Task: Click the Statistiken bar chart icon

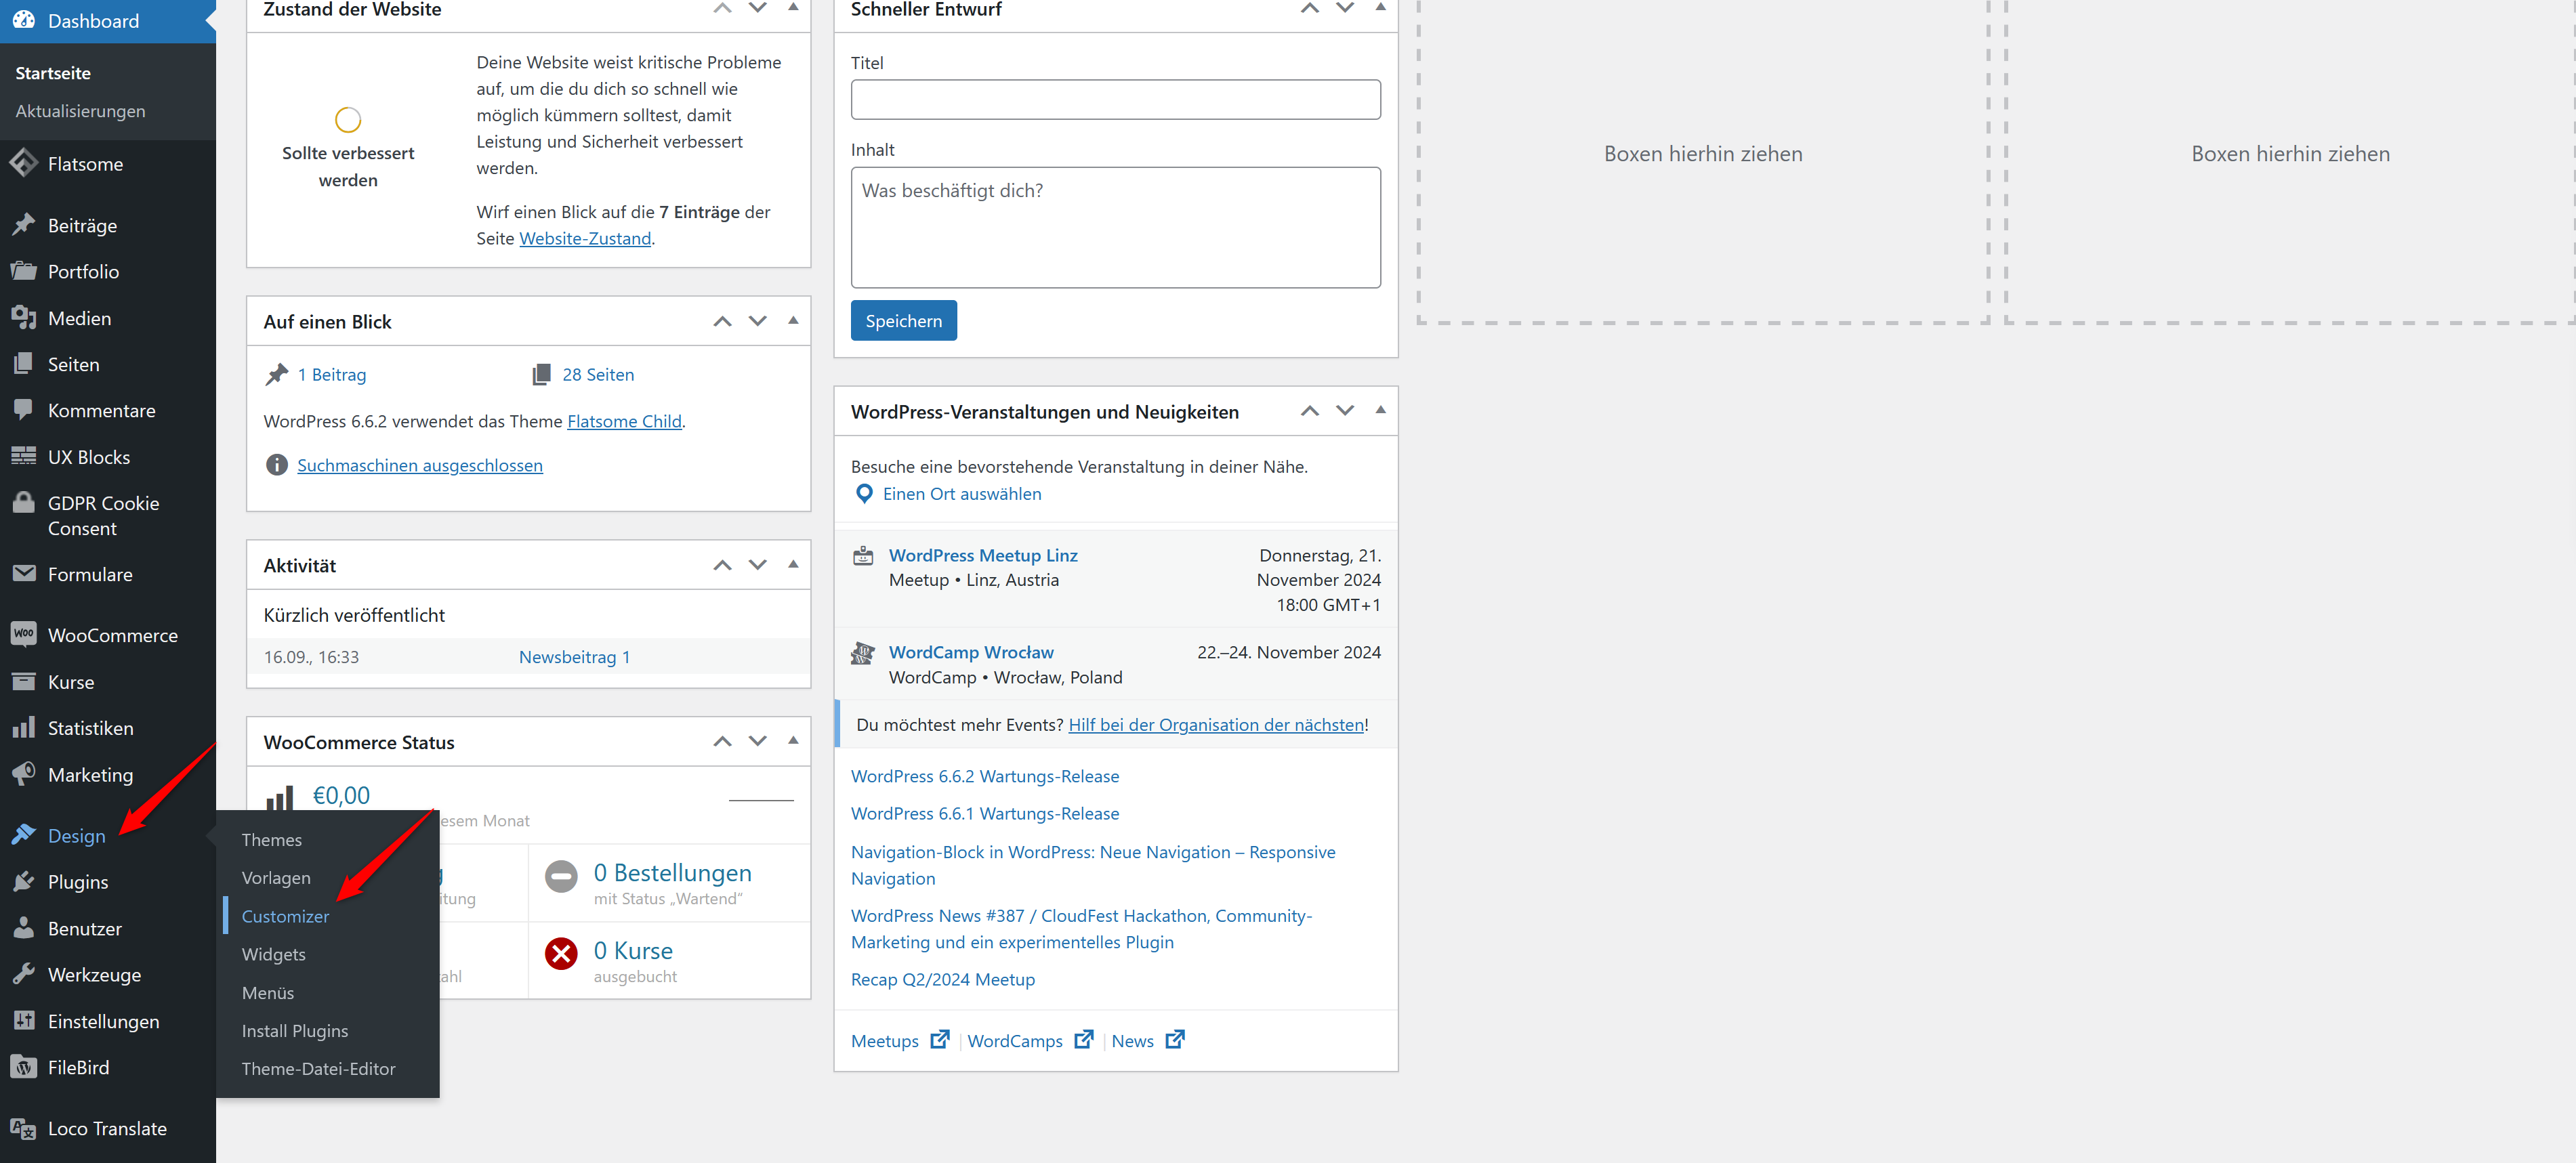Action: pyautogui.click(x=23, y=728)
